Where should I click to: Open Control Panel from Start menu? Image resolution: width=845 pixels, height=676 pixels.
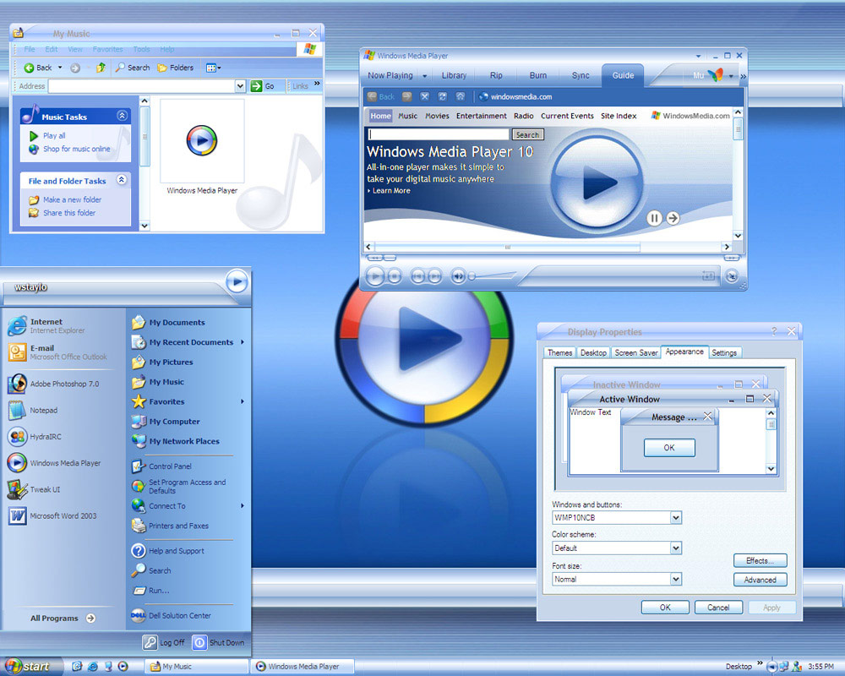click(x=170, y=466)
